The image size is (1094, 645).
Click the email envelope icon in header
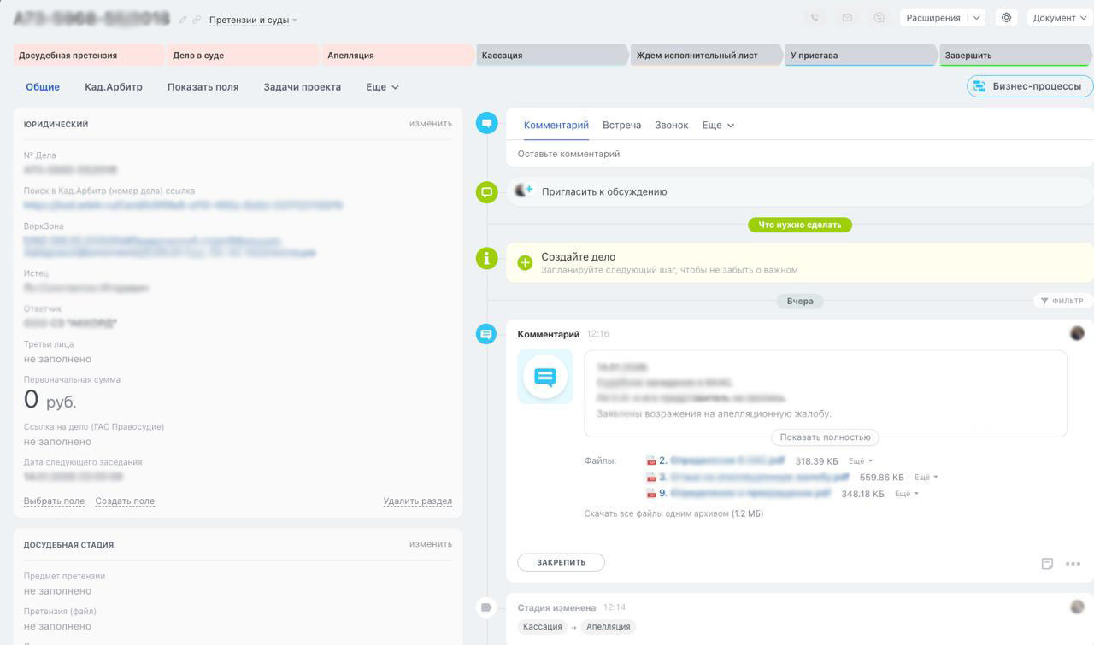pos(847,18)
